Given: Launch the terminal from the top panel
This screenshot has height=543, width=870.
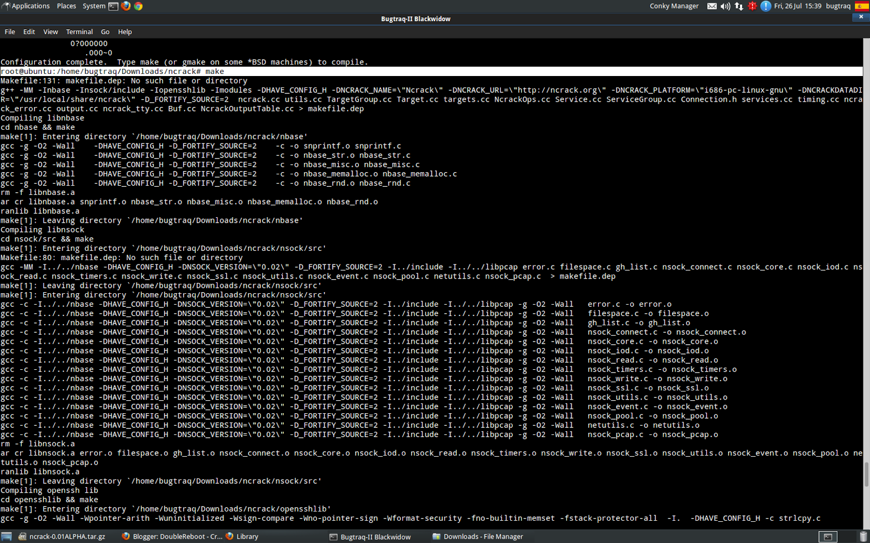Looking at the screenshot, I should 113,6.
